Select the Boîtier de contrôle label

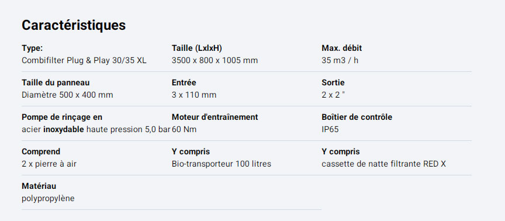[x=357, y=118]
